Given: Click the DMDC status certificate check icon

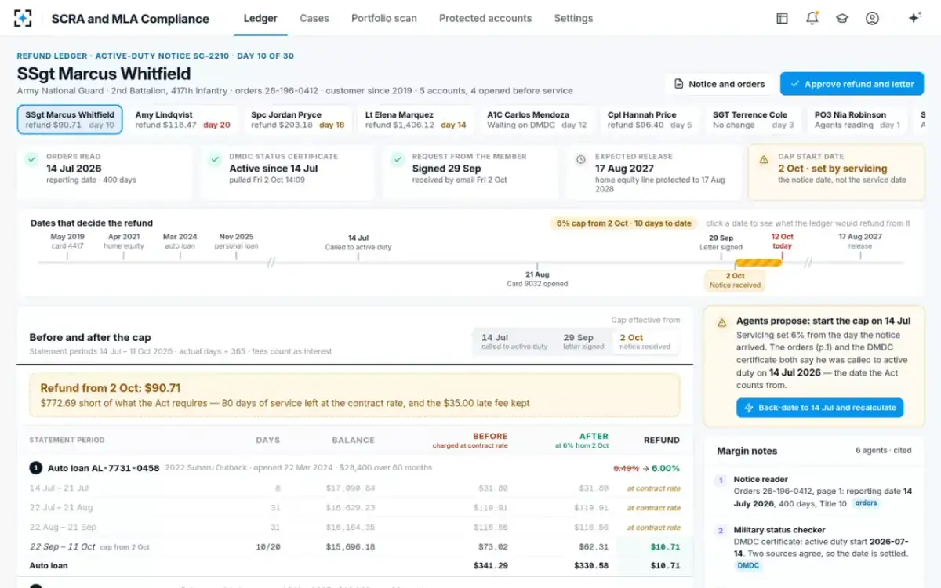Looking at the screenshot, I should 215,159.
